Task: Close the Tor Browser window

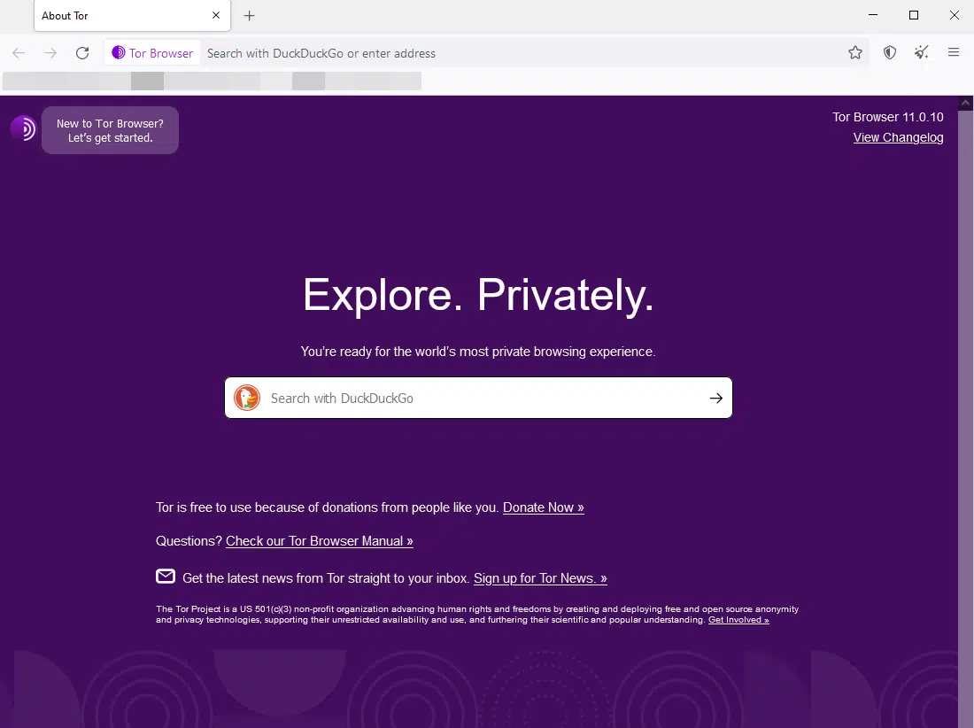Action: coord(955,15)
